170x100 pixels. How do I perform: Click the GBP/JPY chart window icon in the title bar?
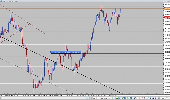click(1, 1)
